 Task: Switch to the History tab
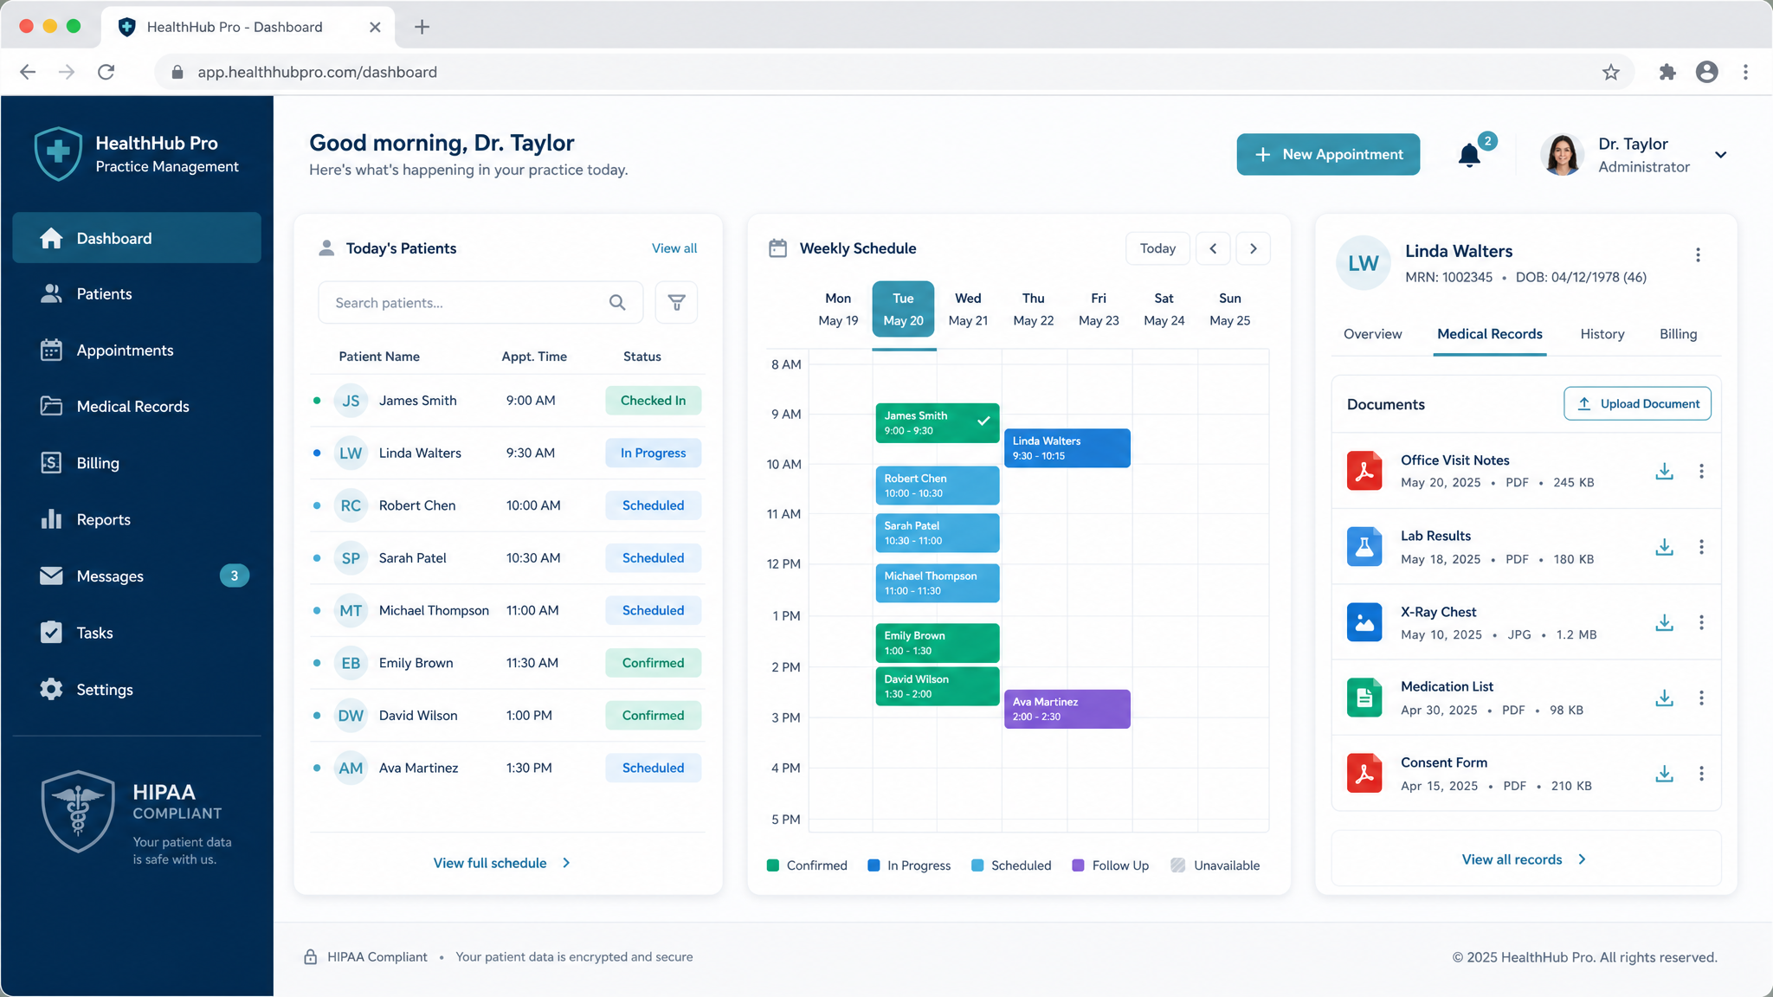point(1602,334)
